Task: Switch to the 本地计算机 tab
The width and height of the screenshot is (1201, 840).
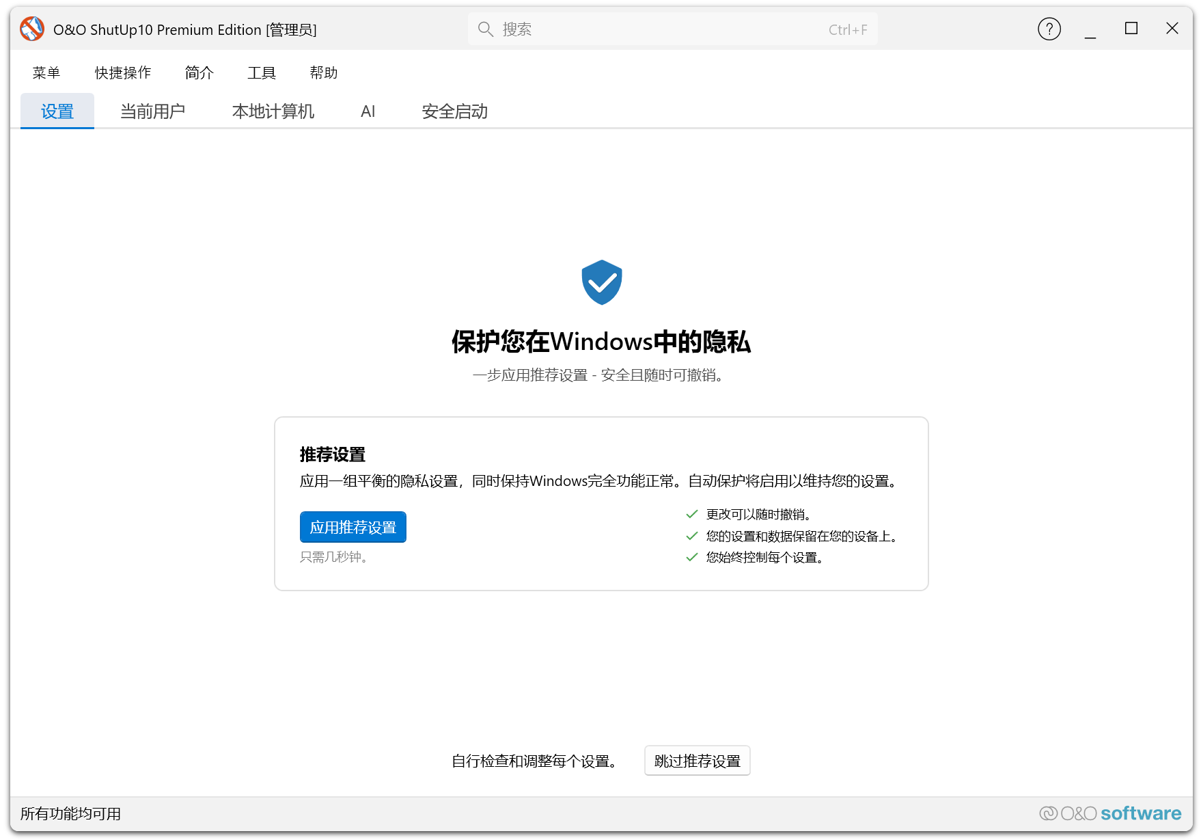Action: click(273, 111)
